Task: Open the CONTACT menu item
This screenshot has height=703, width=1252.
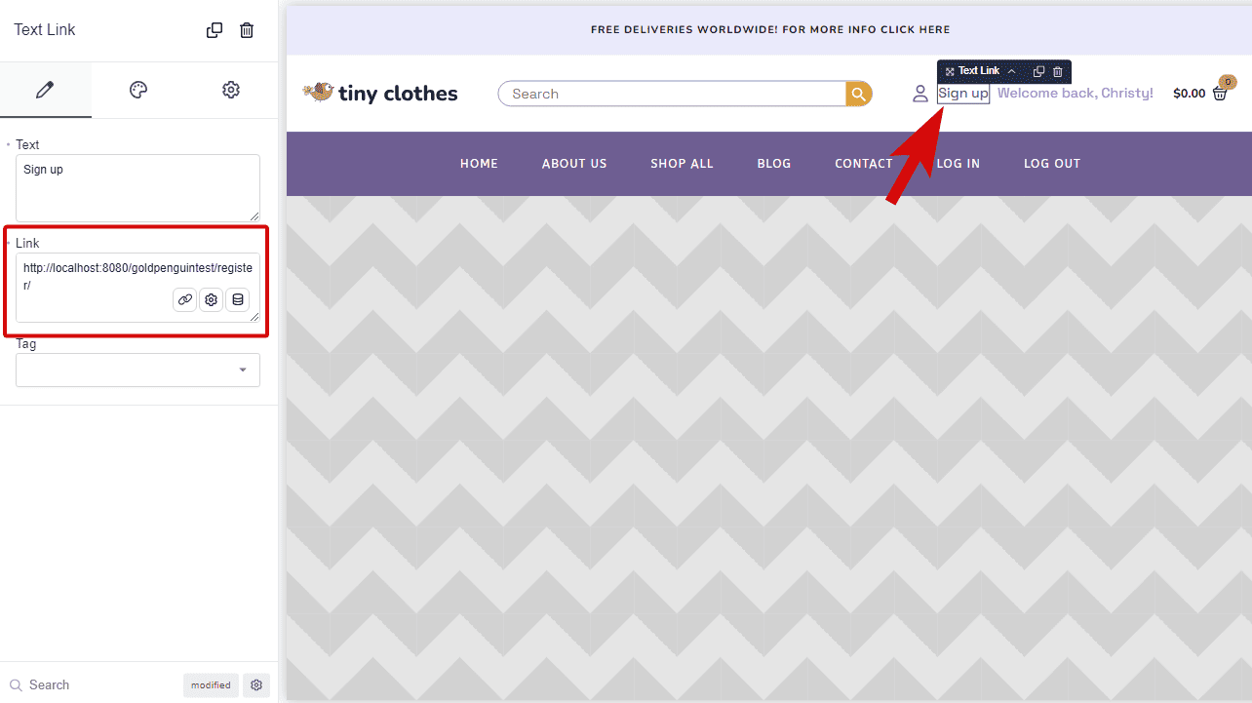Action: [x=864, y=164]
